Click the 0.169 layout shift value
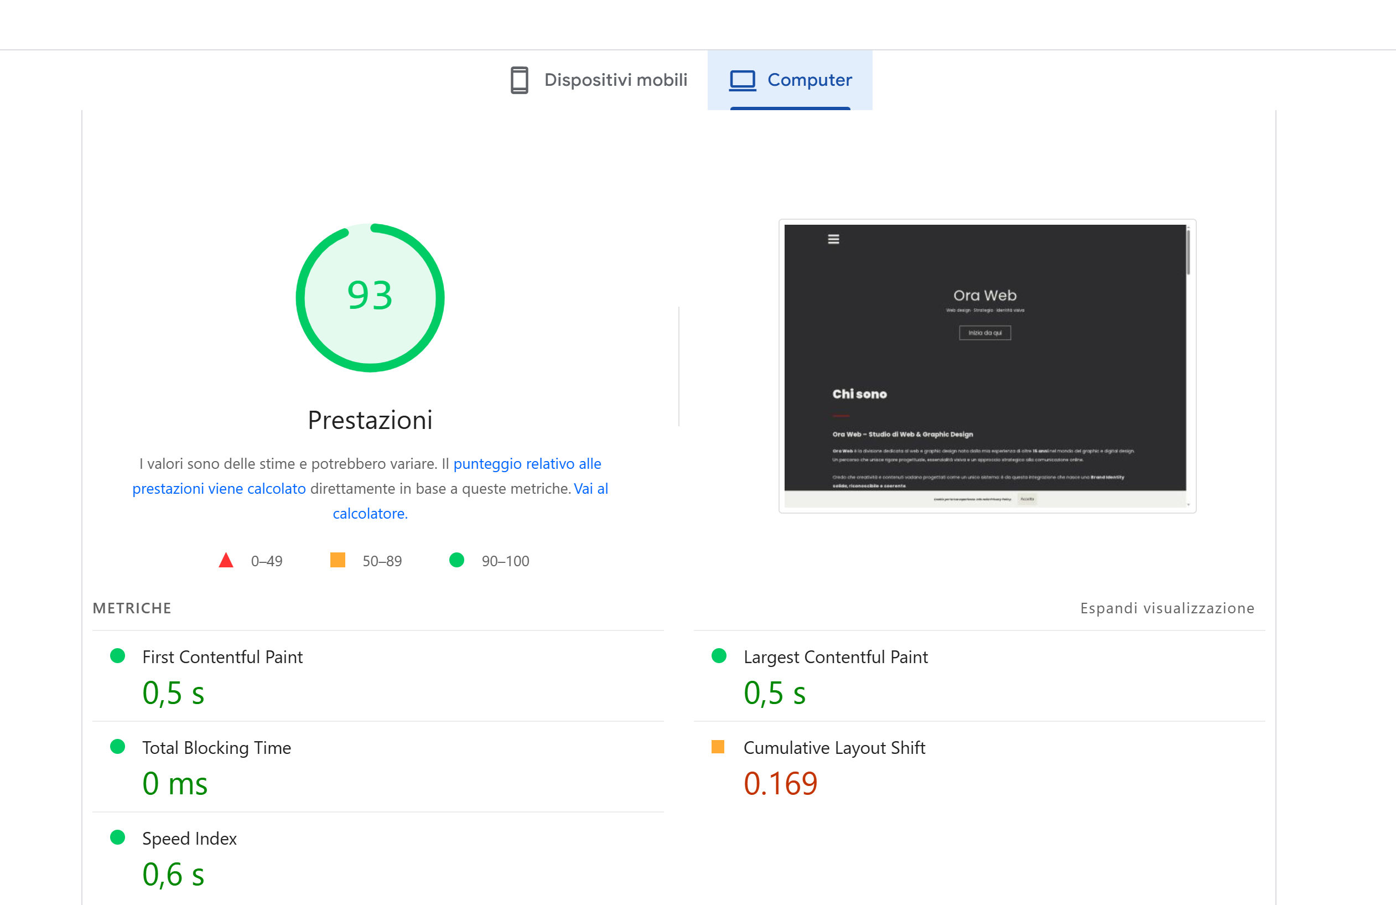 [780, 784]
